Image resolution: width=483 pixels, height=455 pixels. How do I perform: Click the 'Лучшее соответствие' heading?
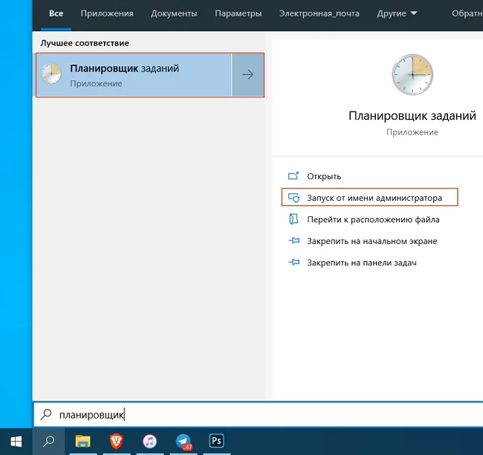click(x=85, y=43)
